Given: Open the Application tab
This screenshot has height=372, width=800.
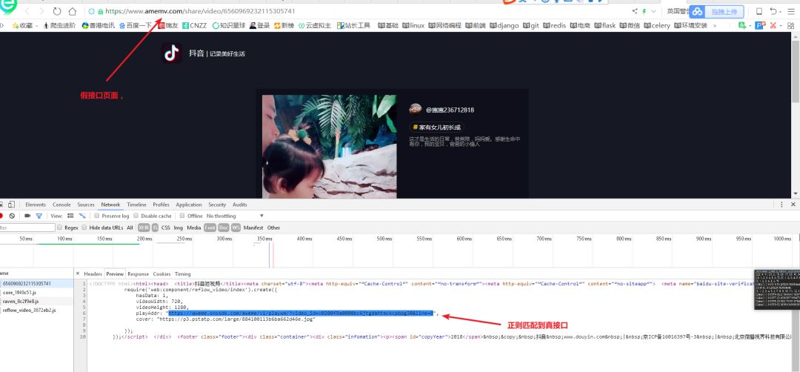Looking at the screenshot, I should point(189,205).
